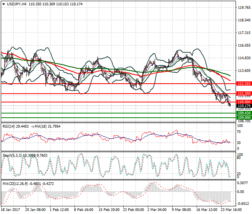Click the 70 level on RSI scale

click(x=239, y=132)
